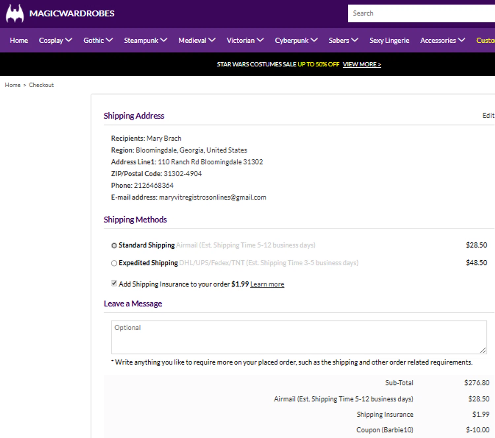The image size is (495, 438).
Task: Click recipient name Mary Brach
Action: [x=164, y=138]
